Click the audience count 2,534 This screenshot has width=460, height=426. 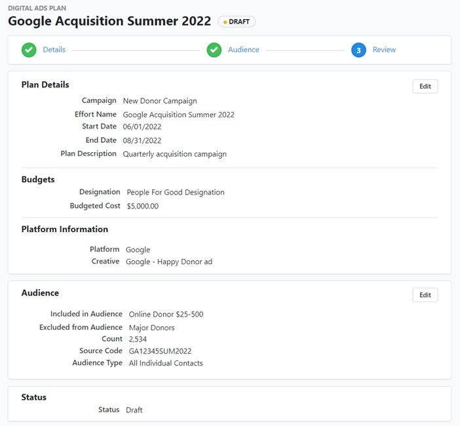tap(138, 339)
